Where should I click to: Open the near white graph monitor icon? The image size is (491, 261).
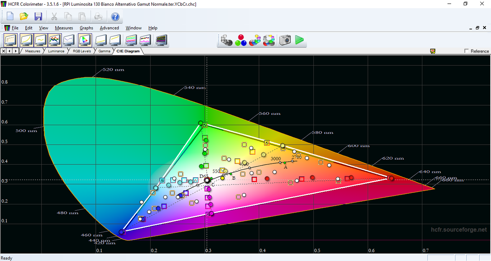(115, 40)
